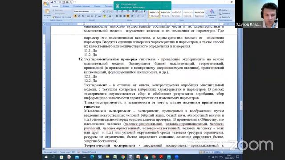285x160 pixels.
Task: Toggle paragraph marks display (¶)
Action: click(144, 12)
